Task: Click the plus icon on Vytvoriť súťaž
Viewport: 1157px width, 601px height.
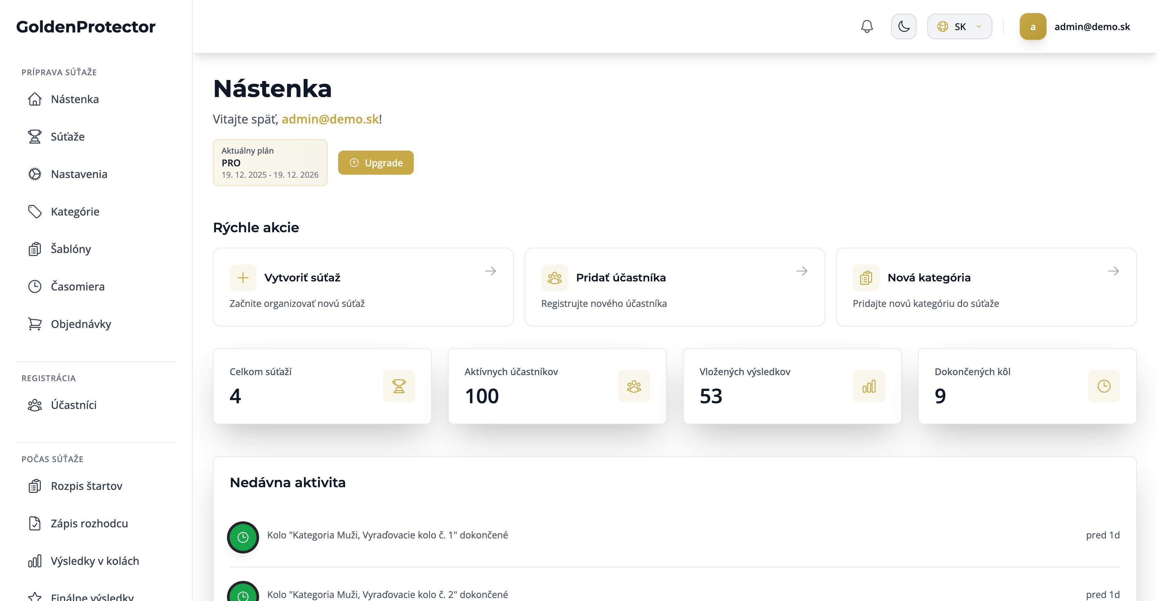Action: point(242,278)
